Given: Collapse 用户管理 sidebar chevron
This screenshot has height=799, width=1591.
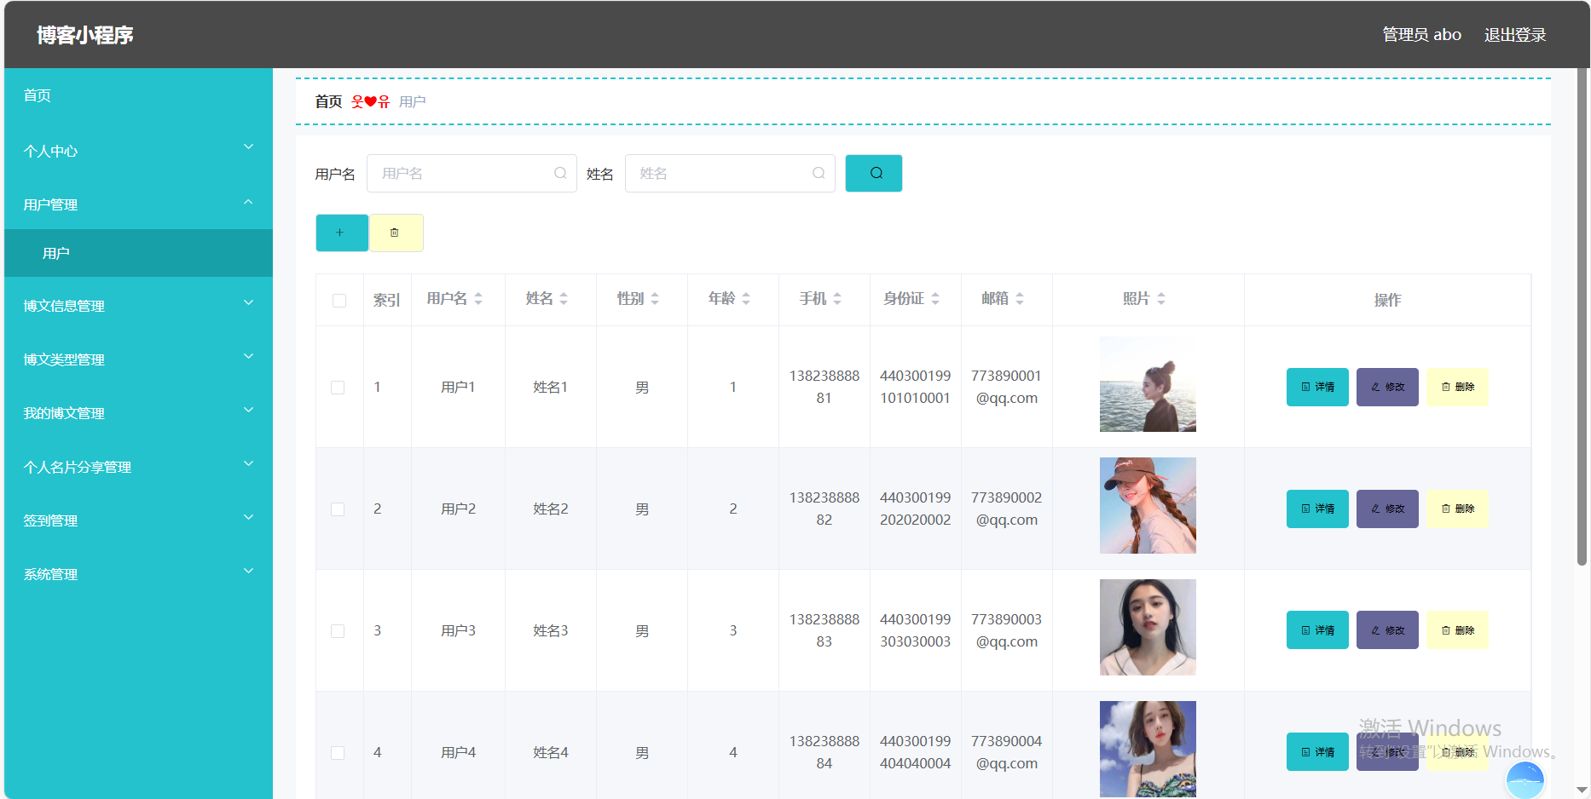Looking at the screenshot, I should pyautogui.click(x=249, y=202).
